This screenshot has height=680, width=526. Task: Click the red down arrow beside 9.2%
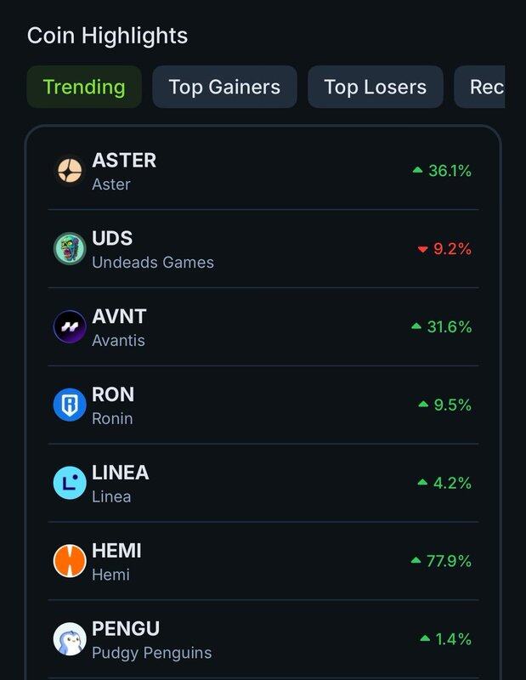[423, 249]
